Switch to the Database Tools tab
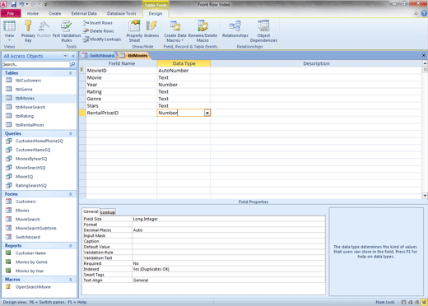This screenshot has height=306, width=428. [x=121, y=13]
